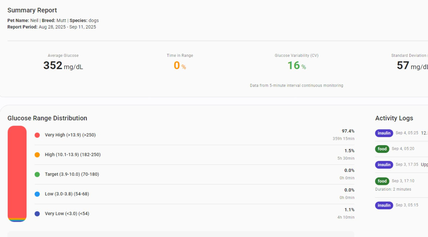The height and width of the screenshot is (237, 428).
Task: Click the insulin badge for Sep 3, 05:15
Action: (384, 205)
